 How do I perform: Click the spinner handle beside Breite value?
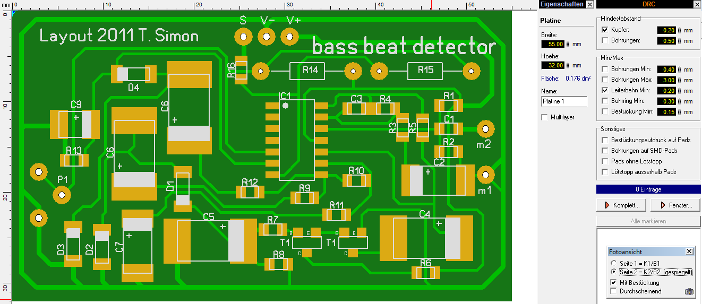click(x=568, y=44)
